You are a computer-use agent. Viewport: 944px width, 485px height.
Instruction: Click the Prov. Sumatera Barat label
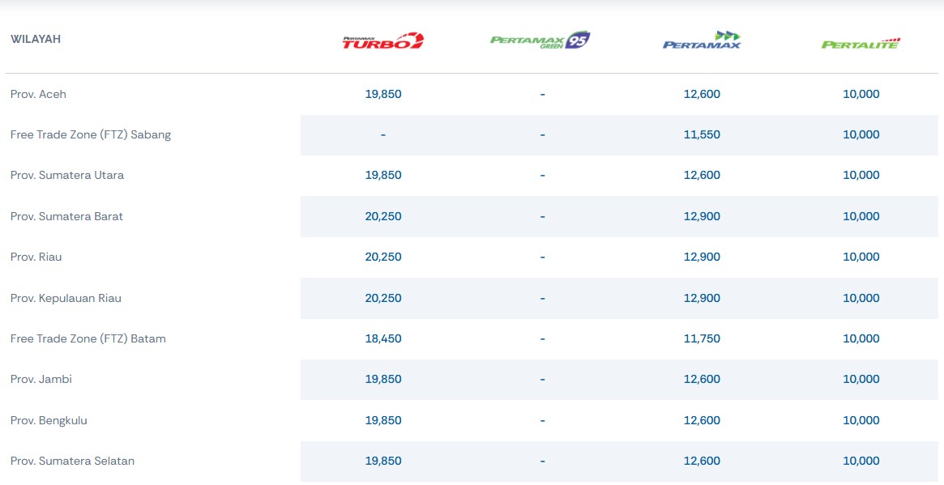click(x=66, y=216)
